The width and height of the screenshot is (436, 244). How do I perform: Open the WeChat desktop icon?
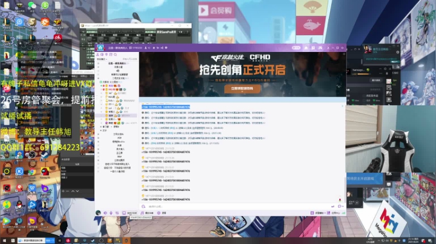pos(32,5)
